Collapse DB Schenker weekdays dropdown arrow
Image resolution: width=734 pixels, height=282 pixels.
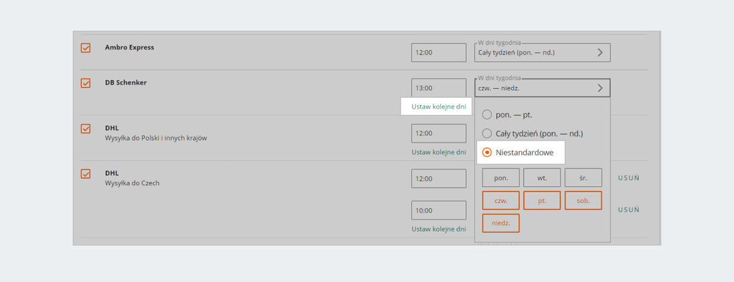[x=600, y=88]
